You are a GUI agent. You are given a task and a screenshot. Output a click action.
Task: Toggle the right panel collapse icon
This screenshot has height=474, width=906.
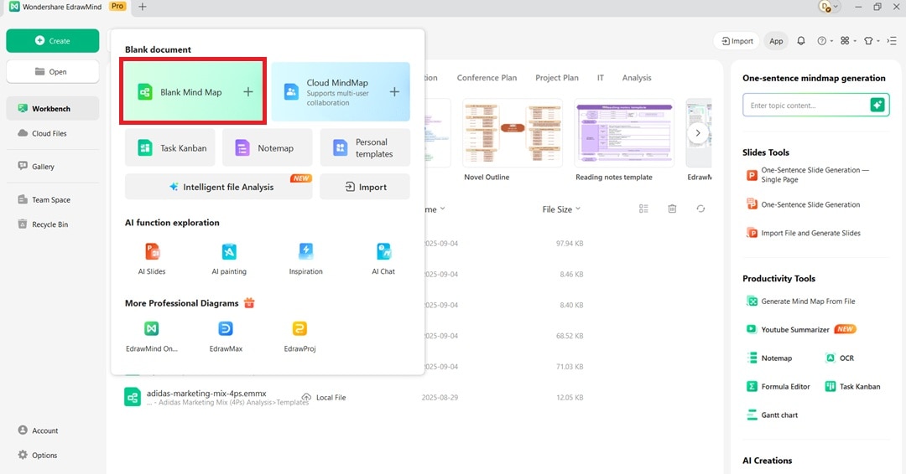tap(892, 41)
